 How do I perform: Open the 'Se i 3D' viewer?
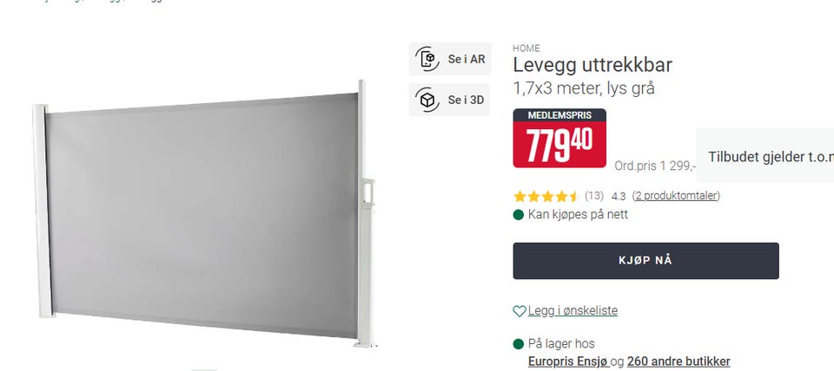(449, 100)
